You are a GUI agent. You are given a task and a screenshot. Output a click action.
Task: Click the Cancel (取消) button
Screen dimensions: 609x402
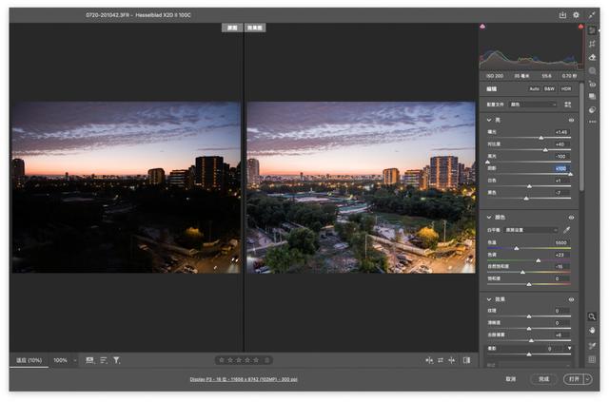(511, 379)
